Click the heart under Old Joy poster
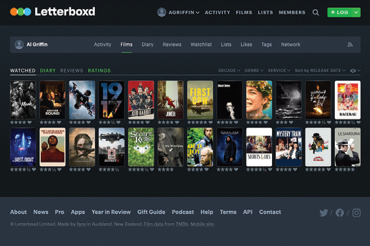Viewport: 370px width, 246px height. click(207, 170)
